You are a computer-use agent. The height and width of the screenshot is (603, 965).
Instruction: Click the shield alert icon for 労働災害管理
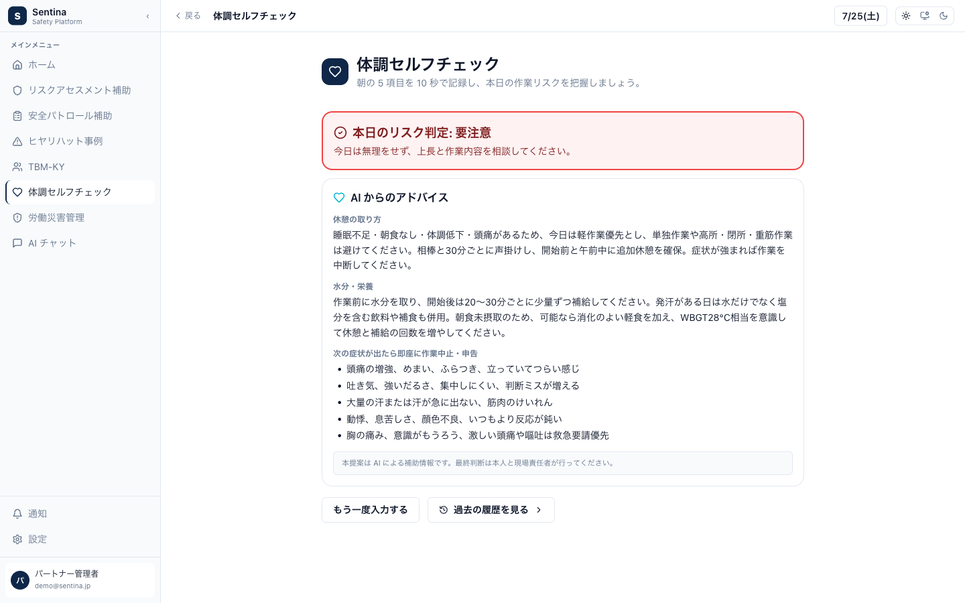click(x=17, y=218)
